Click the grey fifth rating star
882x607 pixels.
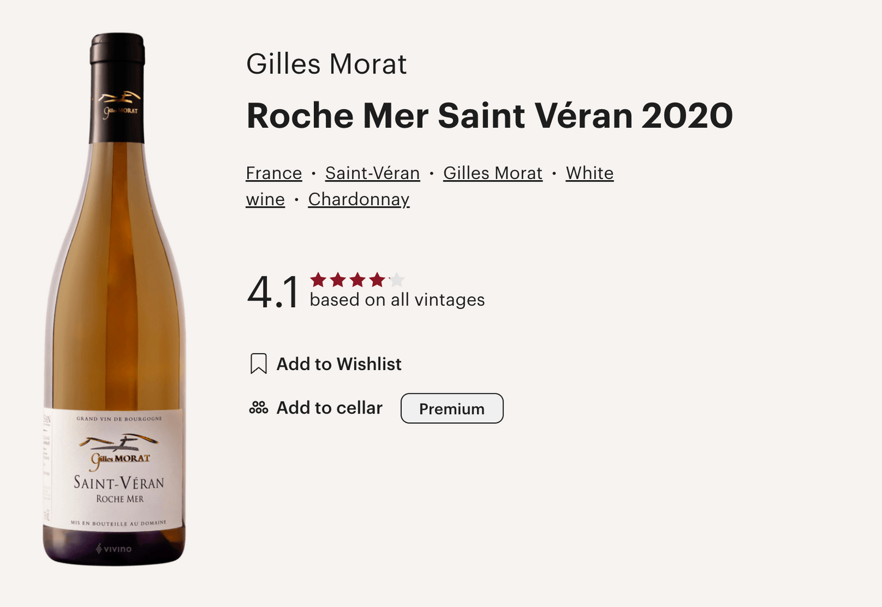(x=397, y=280)
